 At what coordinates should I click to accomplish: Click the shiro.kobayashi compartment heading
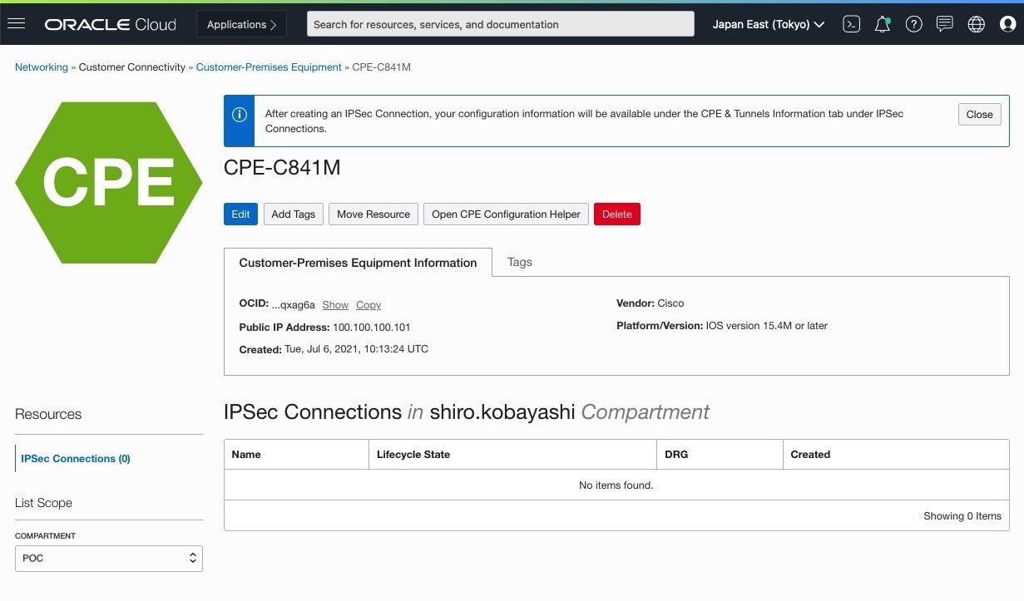(502, 412)
